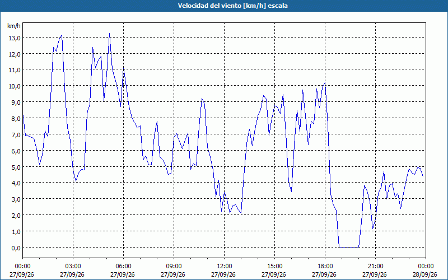Click the '28/09/26' date label
The width and height of the screenshot is (448, 280).
coord(425,274)
